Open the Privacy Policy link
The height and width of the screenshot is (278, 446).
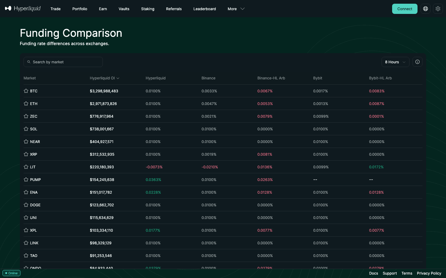(x=429, y=273)
